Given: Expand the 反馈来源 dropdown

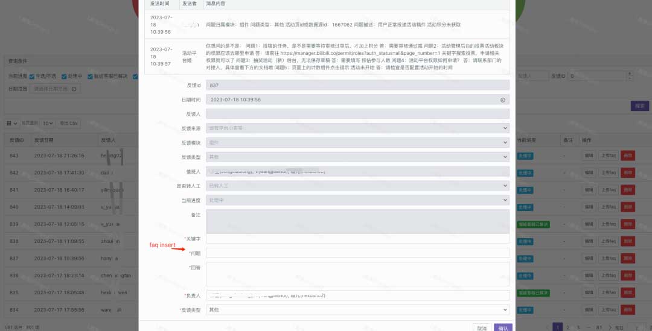Looking at the screenshot, I should click(x=357, y=128).
